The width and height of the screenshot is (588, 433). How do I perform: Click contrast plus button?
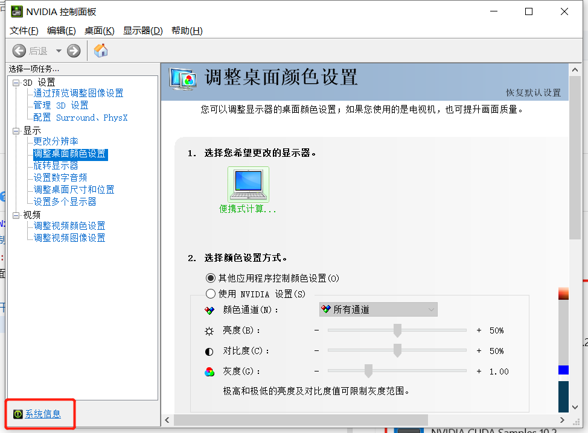479,351
